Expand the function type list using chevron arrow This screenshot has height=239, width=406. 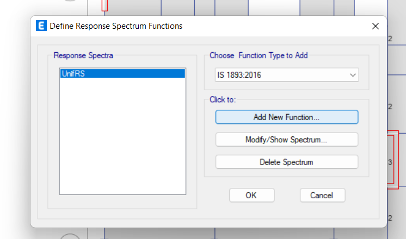pyautogui.click(x=353, y=75)
